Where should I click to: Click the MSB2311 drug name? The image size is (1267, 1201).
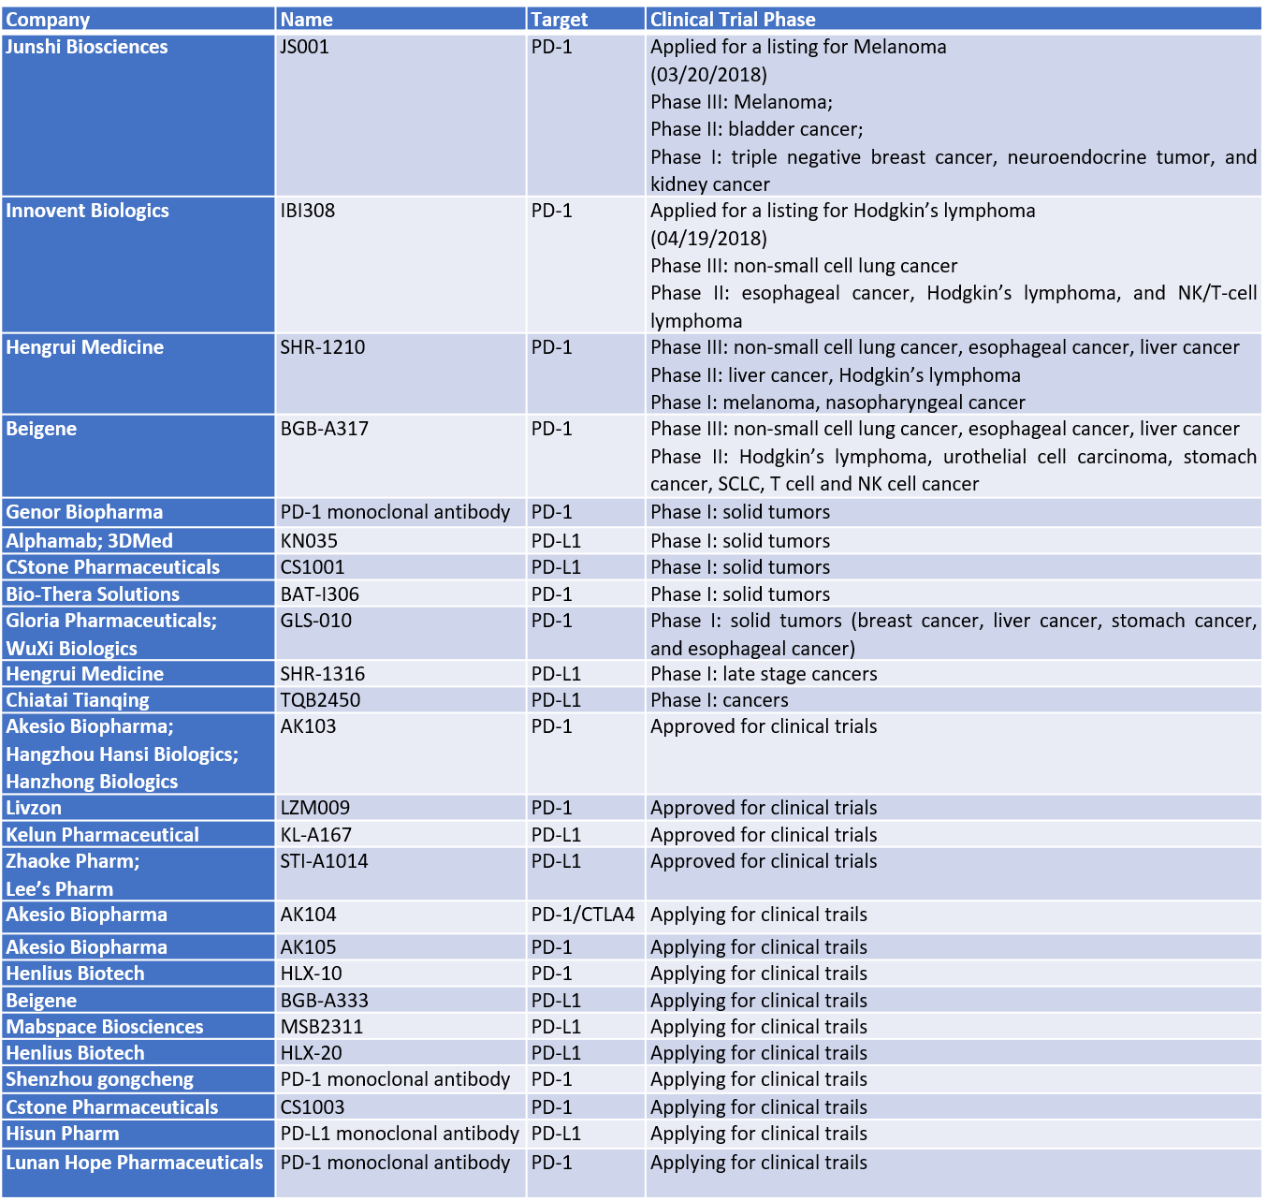click(x=322, y=1027)
